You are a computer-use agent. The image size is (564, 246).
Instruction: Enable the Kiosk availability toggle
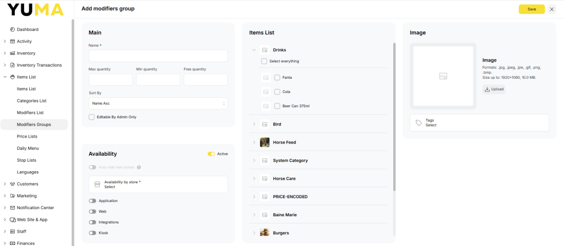point(93,233)
